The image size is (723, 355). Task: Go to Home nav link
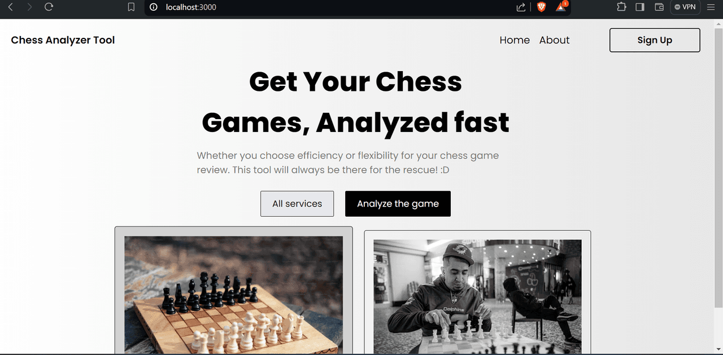pos(515,40)
